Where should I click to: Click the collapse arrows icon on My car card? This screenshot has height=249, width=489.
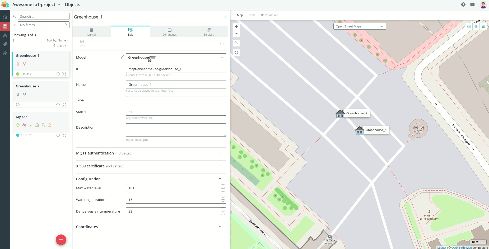coord(64,135)
